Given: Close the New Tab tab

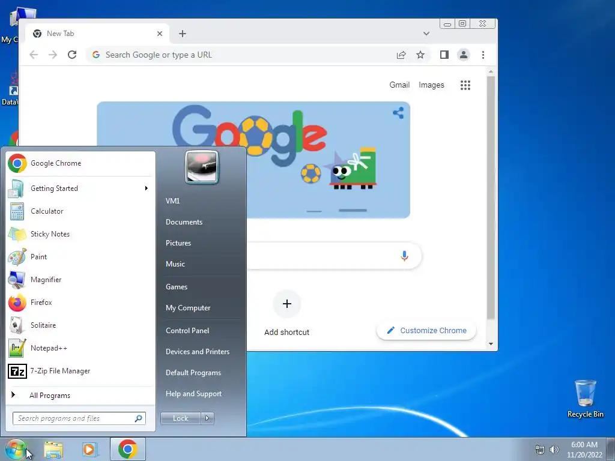Looking at the screenshot, I should pos(160,34).
